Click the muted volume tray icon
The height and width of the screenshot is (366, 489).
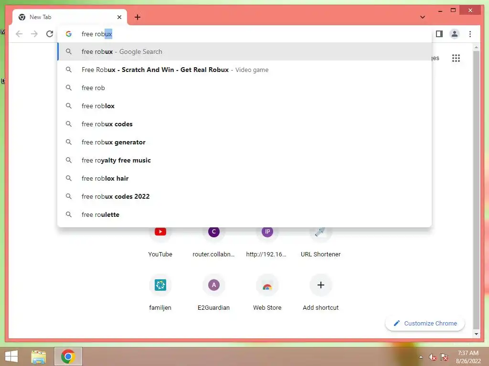coord(432,357)
